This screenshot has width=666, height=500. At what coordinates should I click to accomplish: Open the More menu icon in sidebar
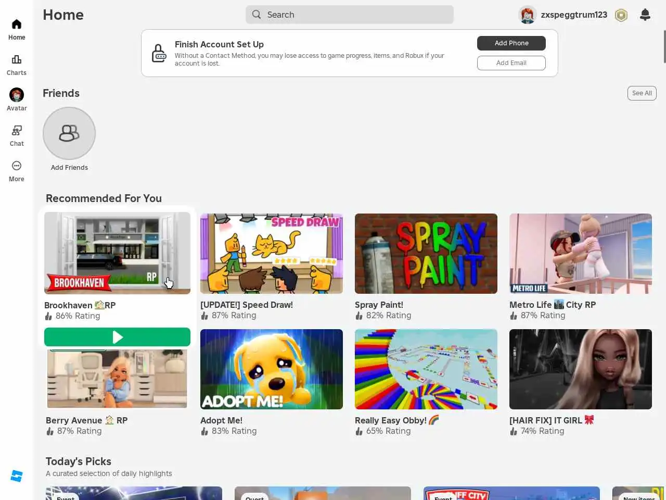(17, 166)
